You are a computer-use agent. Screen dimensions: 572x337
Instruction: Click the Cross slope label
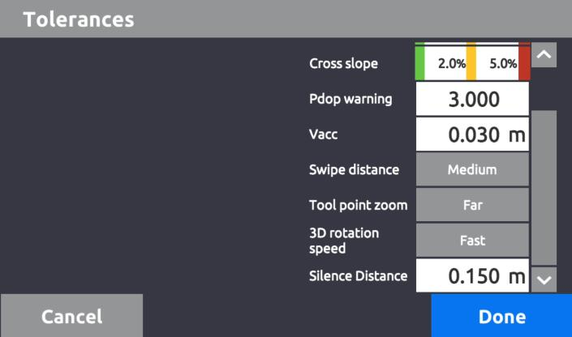[343, 64]
